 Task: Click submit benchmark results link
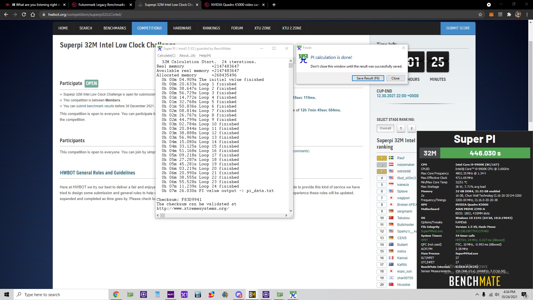95,106
